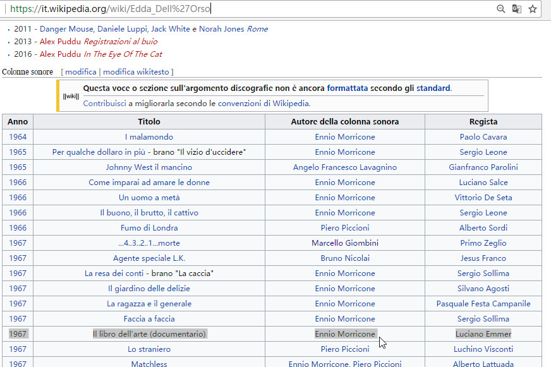Screen dimensions: 551x367
Task: Click Sergio Sollima in Faccia a faccia row
Action: point(483,318)
